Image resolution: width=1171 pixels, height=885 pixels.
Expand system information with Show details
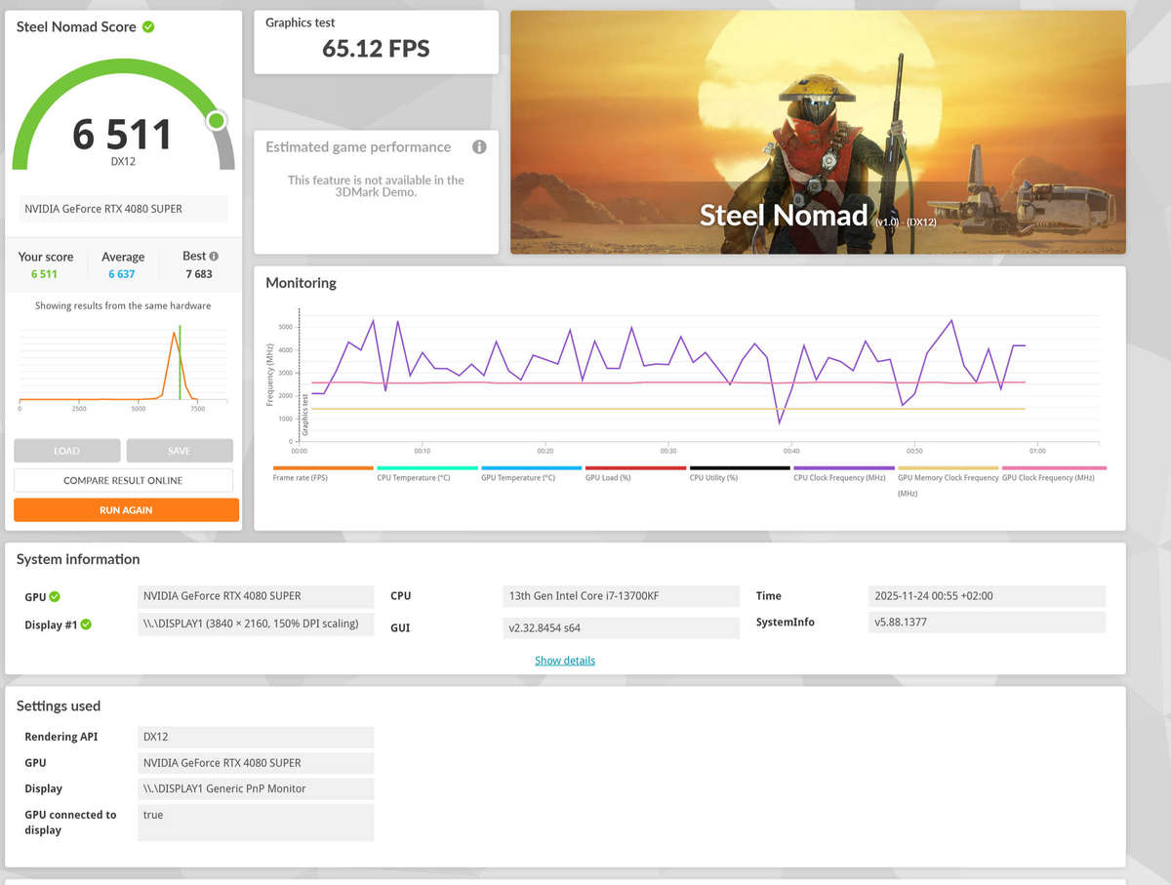click(x=564, y=661)
